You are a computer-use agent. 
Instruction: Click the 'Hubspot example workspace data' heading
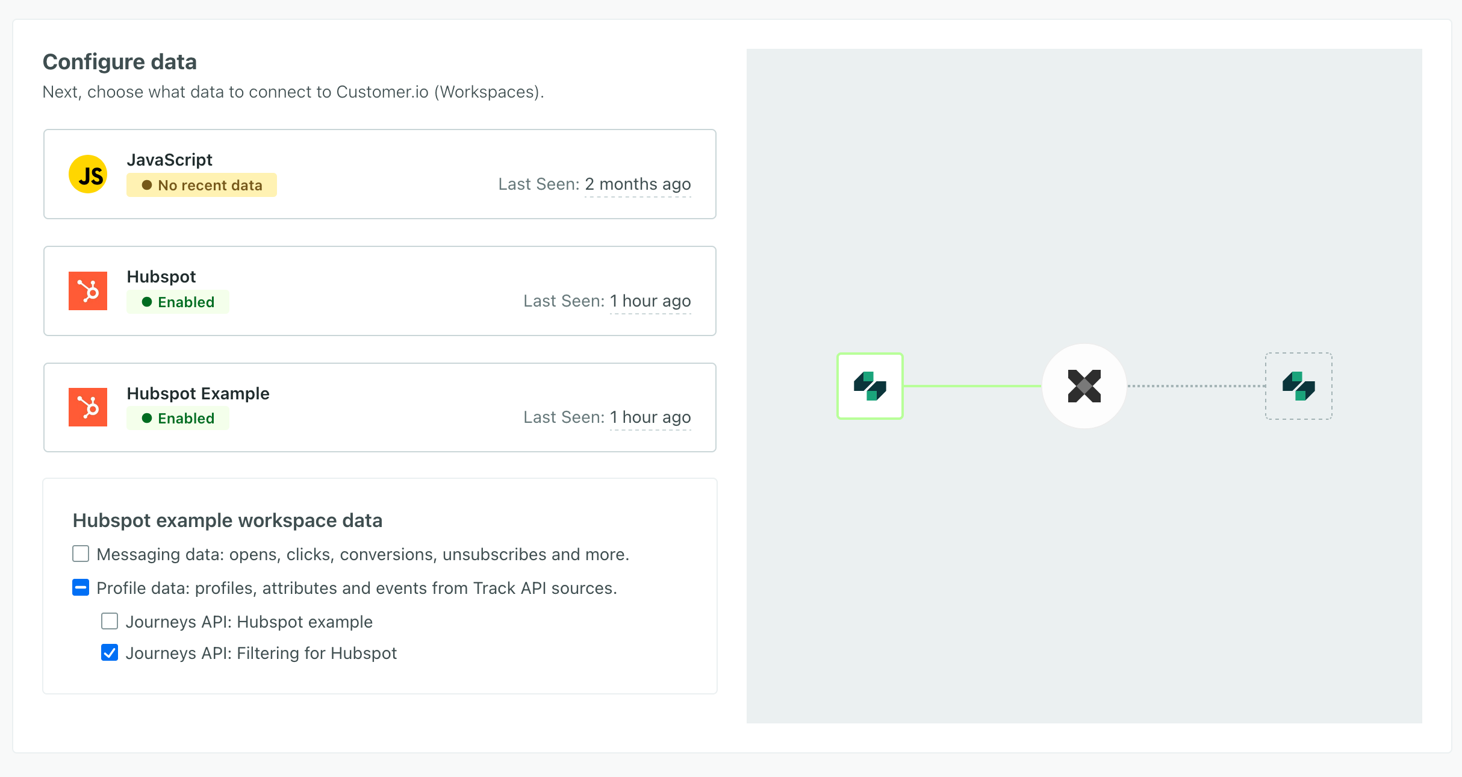(x=228, y=520)
